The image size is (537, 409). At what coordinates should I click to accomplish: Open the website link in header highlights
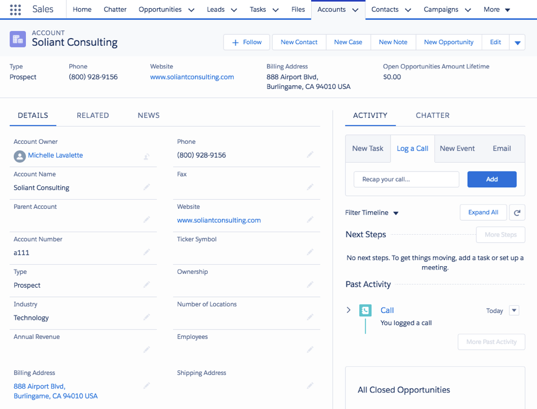click(192, 77)
